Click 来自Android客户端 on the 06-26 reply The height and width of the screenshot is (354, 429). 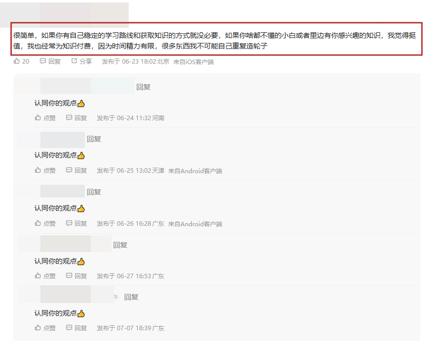195,224
